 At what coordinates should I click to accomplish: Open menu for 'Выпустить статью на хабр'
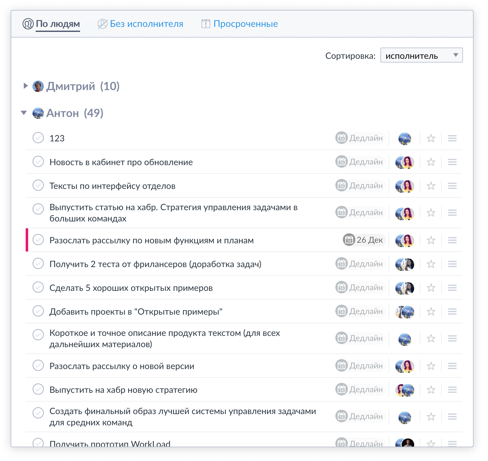click(452, 212)
